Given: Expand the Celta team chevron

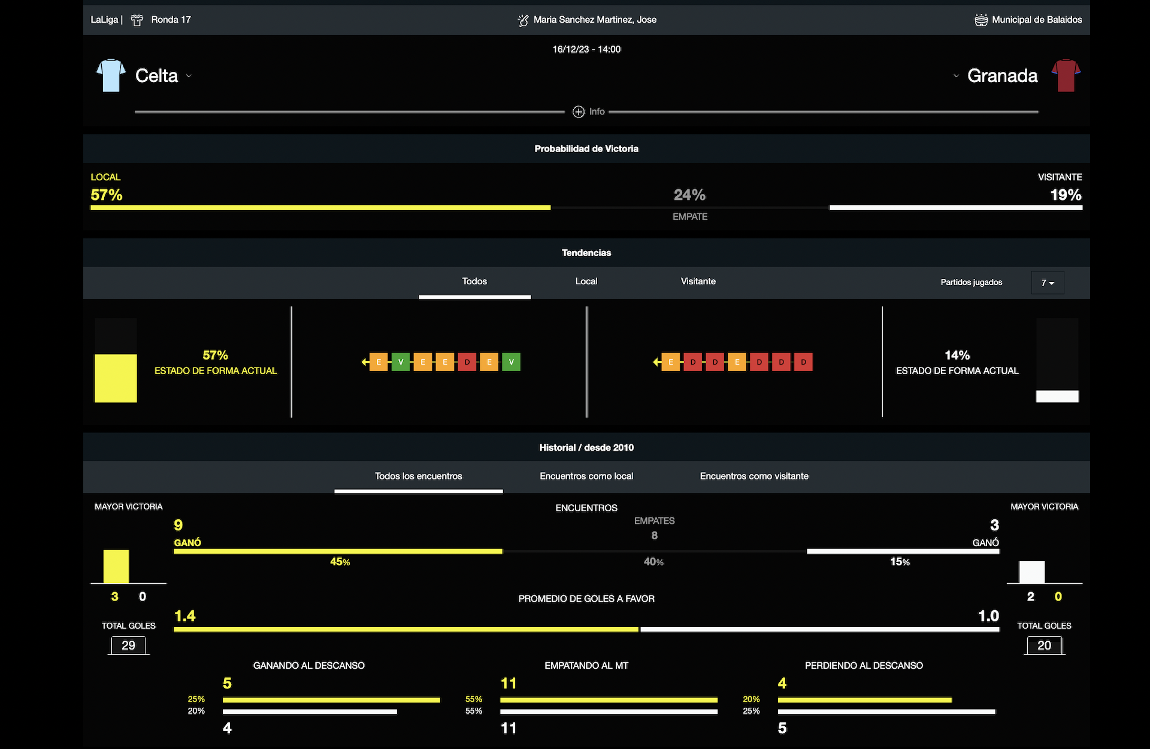Looking at the screenshot, I should (189, 76).
